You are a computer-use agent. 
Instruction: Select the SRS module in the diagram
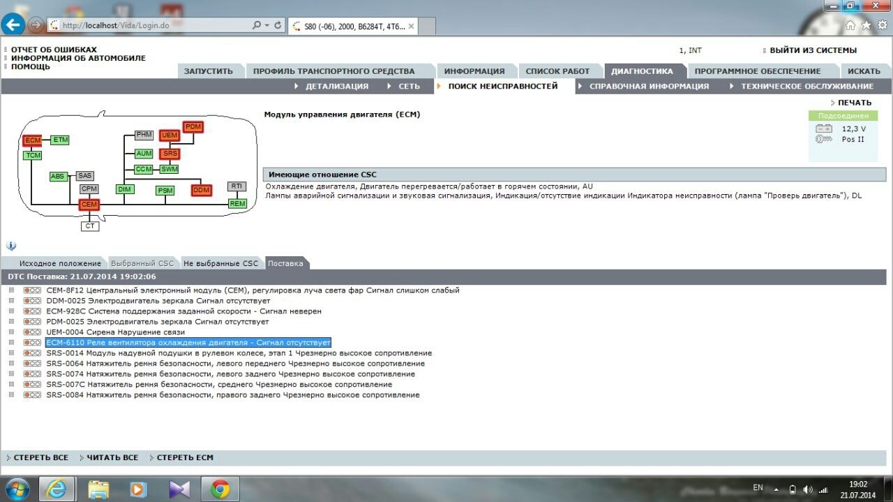coord(170,154)
